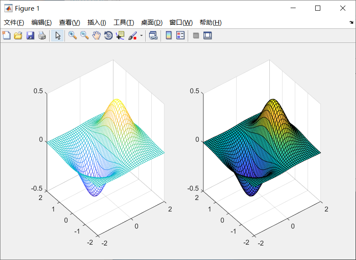Viewport: 356px width, 260px height.
Task: Print the figure
Action: tap(42, 36)
